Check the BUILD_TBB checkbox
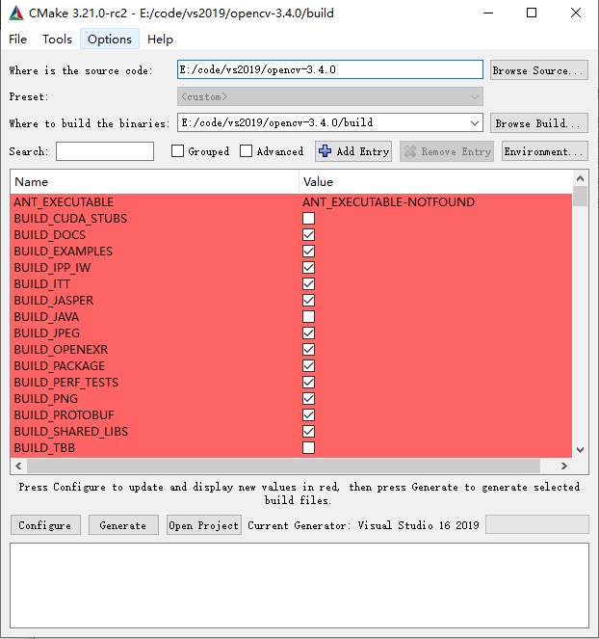Viewport: 599px width, 639px height. click(x=309, y=448)
